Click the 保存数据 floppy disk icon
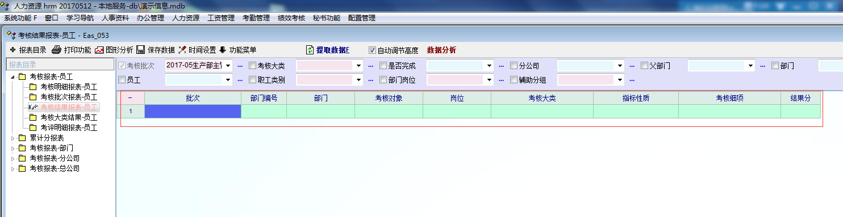The height and width of the screenshot is (217, 843). 140,50
